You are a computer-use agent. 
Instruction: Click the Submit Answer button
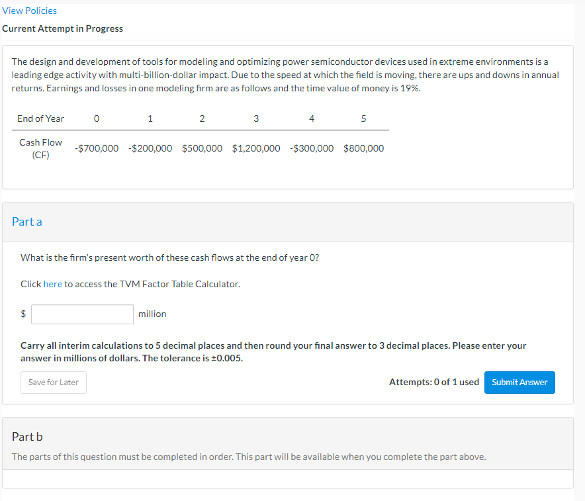point(519,383)
